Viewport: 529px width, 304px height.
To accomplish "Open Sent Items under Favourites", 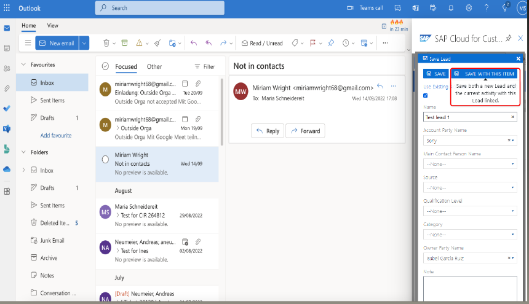I will (x=52, y=100).
